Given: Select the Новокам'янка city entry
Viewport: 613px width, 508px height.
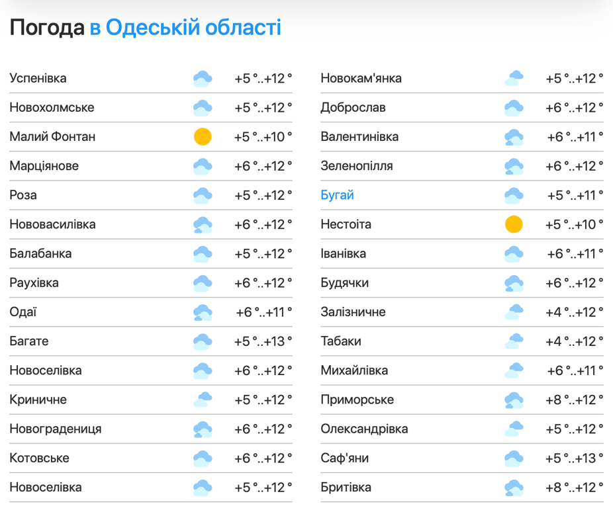Looking at the screenshot, I should tap(361, 78).
